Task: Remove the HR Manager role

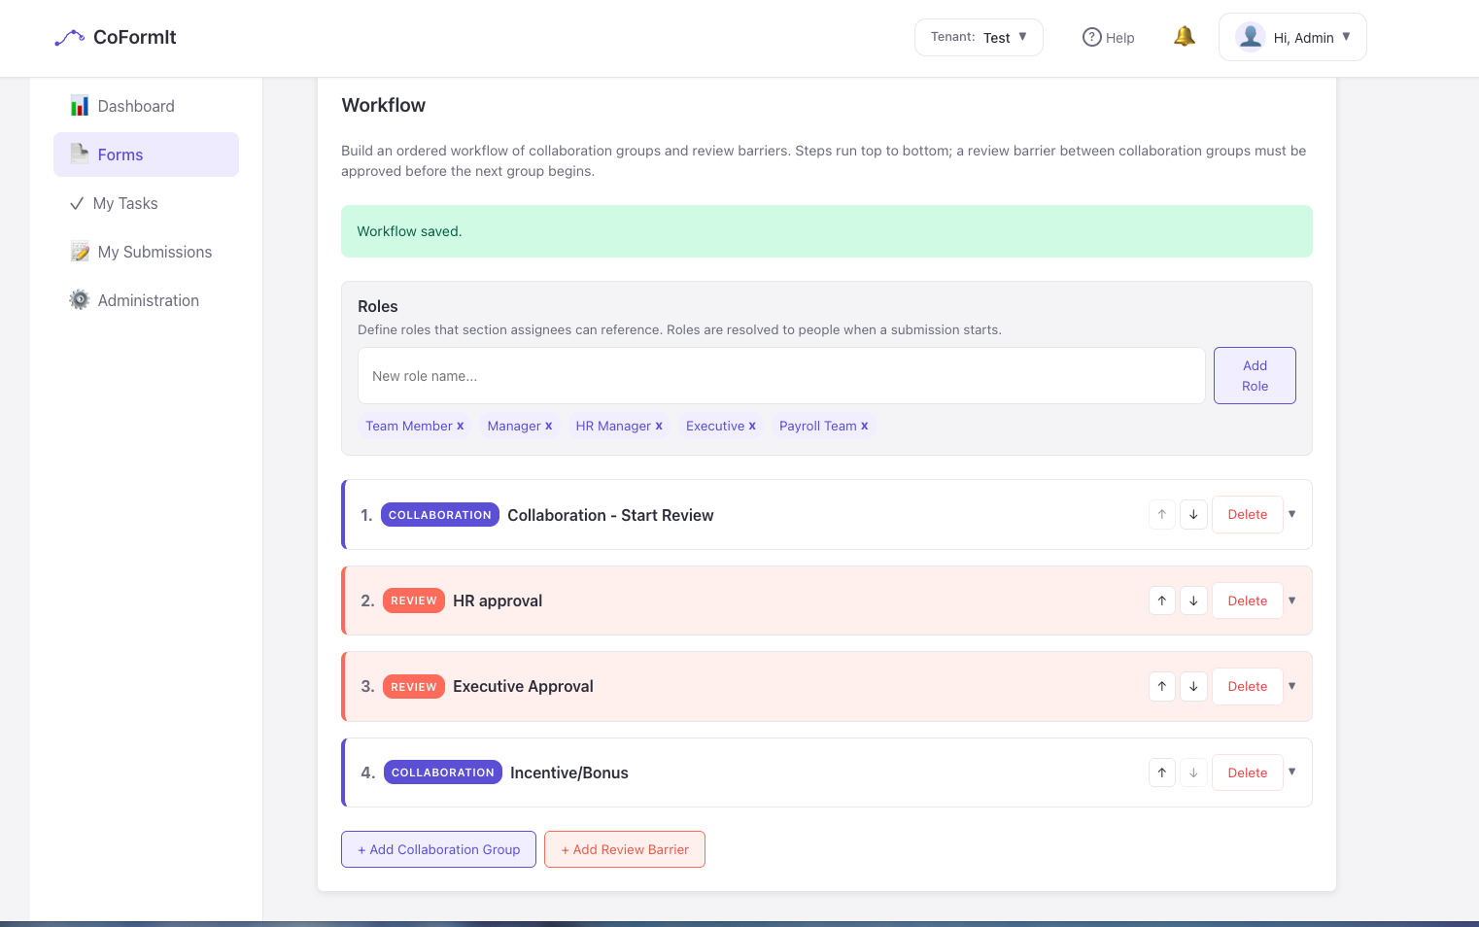Action: click(x=659, y=426)
